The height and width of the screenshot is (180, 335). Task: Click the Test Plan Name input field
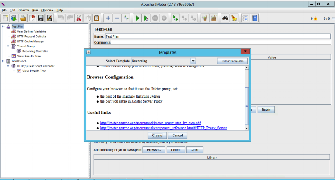[x=217, y=36]
